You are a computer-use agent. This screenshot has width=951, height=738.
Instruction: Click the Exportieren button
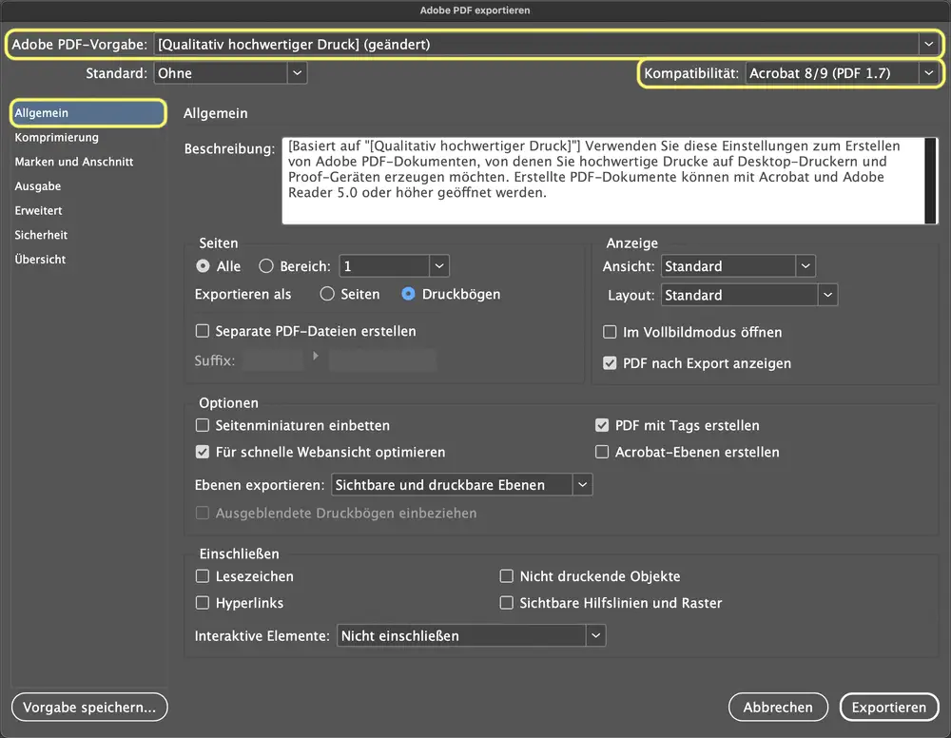tap(889, 707)
